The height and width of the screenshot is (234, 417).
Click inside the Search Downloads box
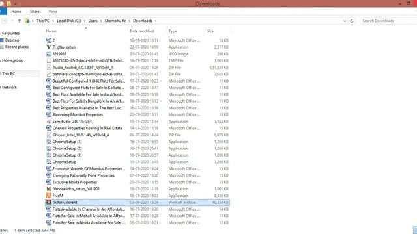388,21
